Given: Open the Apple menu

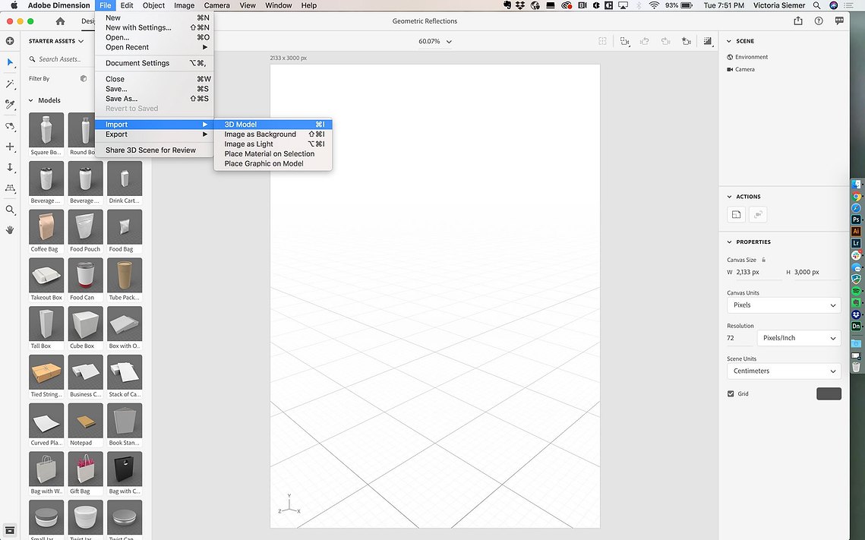Looking at the screenshot, I should 14,5.
